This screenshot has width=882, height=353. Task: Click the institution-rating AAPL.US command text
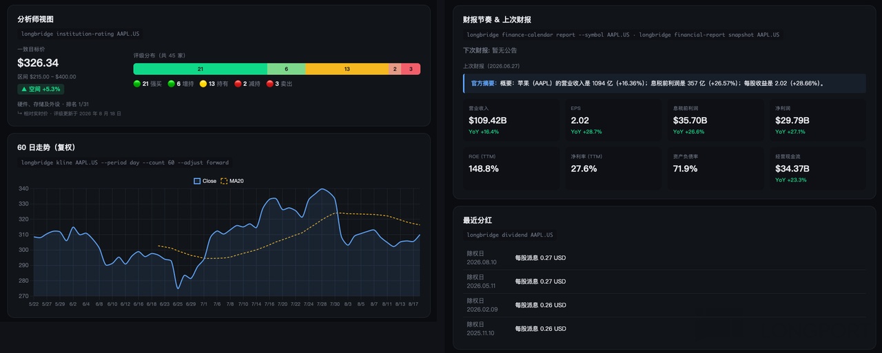pyautogui.click(x=81, y=33)
